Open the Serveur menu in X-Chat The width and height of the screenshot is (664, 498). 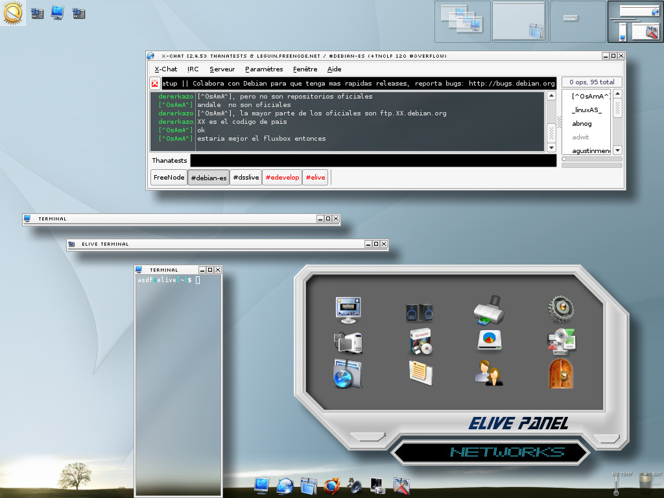[x=222, y=69]
